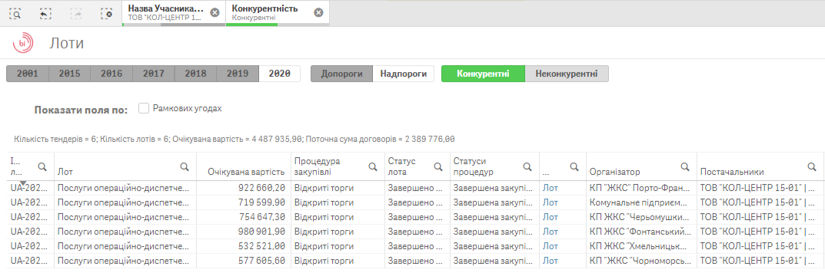Select year 2019 filter
This screenshot has height=276, width=825.
(x=238, y=74)
